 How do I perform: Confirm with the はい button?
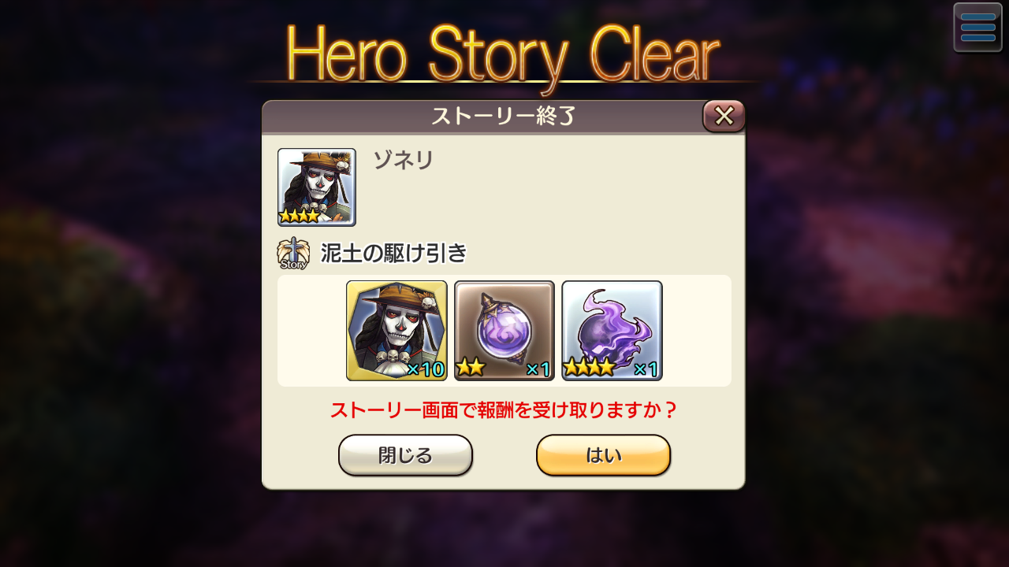tap(603, 455)
